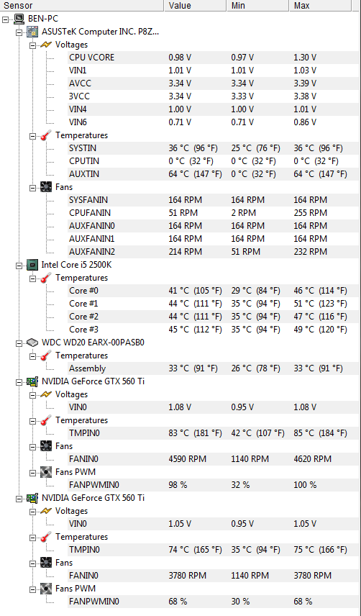Click the 98 % FANPWMIN0 value
Viewport: 361px width, 616px height.
click(178, 485)
